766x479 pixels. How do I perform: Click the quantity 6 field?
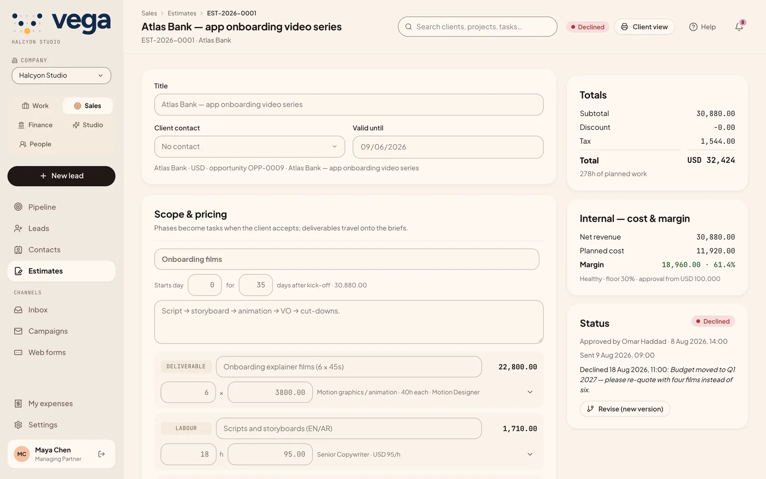coord(188,392)
